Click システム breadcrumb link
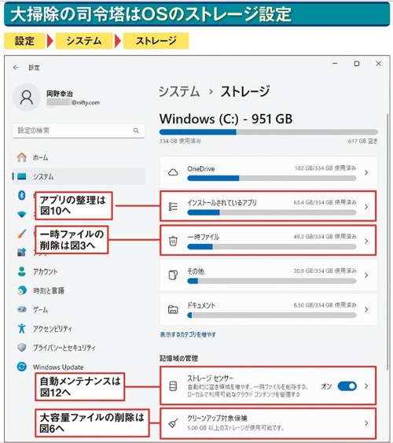 click(179, 91)
